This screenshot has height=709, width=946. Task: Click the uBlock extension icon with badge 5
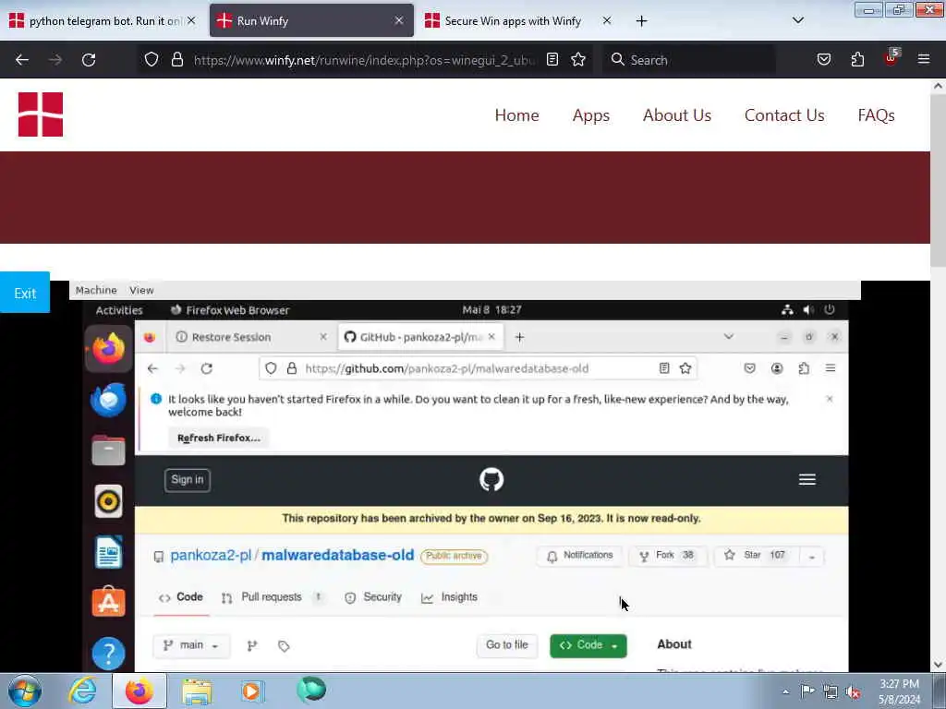891,58
